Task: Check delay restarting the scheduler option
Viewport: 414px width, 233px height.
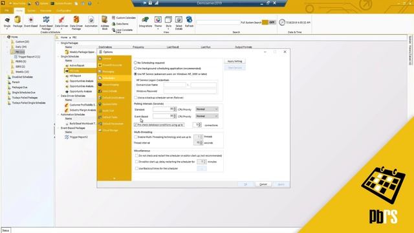Action: [x=136, y=162]
